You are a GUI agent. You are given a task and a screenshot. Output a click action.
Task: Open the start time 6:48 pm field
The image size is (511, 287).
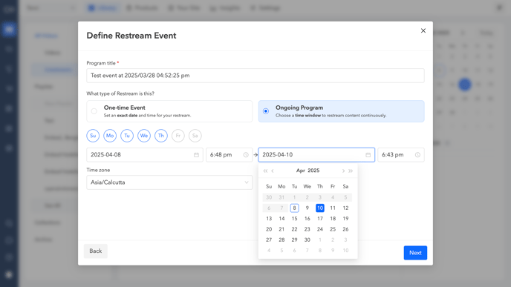pos(229,155)
